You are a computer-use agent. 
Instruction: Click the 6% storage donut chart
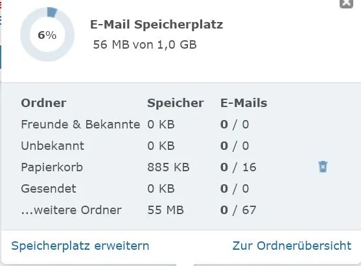coord(47,34)
